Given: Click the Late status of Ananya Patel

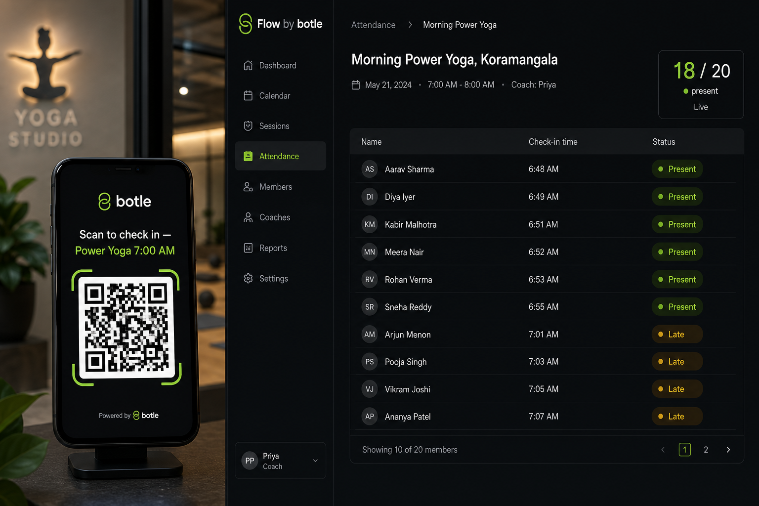Looking at the screenshot, I should point(677,417).
